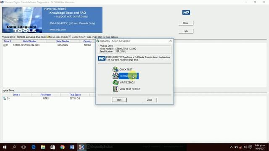
Task: Close the Select An Option dialog via Close button
Action: (x=149, y=100)
